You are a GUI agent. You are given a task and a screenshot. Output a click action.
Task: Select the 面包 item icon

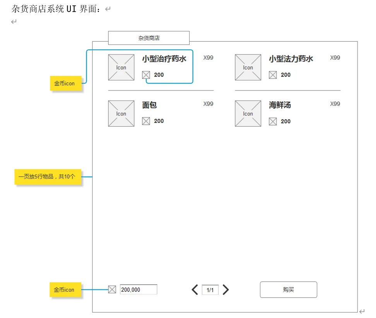(121, 114)
